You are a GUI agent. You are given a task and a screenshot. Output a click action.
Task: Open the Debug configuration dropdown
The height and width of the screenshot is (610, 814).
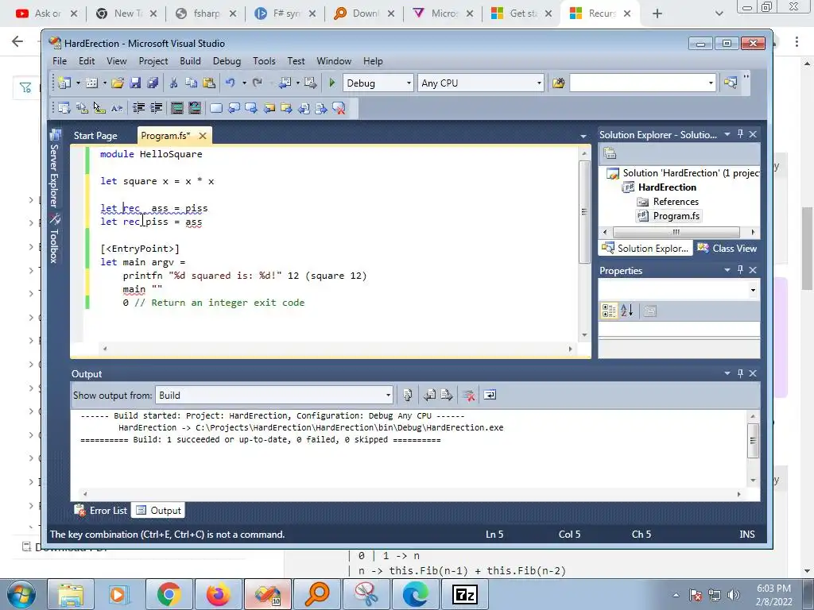[409, 83]
